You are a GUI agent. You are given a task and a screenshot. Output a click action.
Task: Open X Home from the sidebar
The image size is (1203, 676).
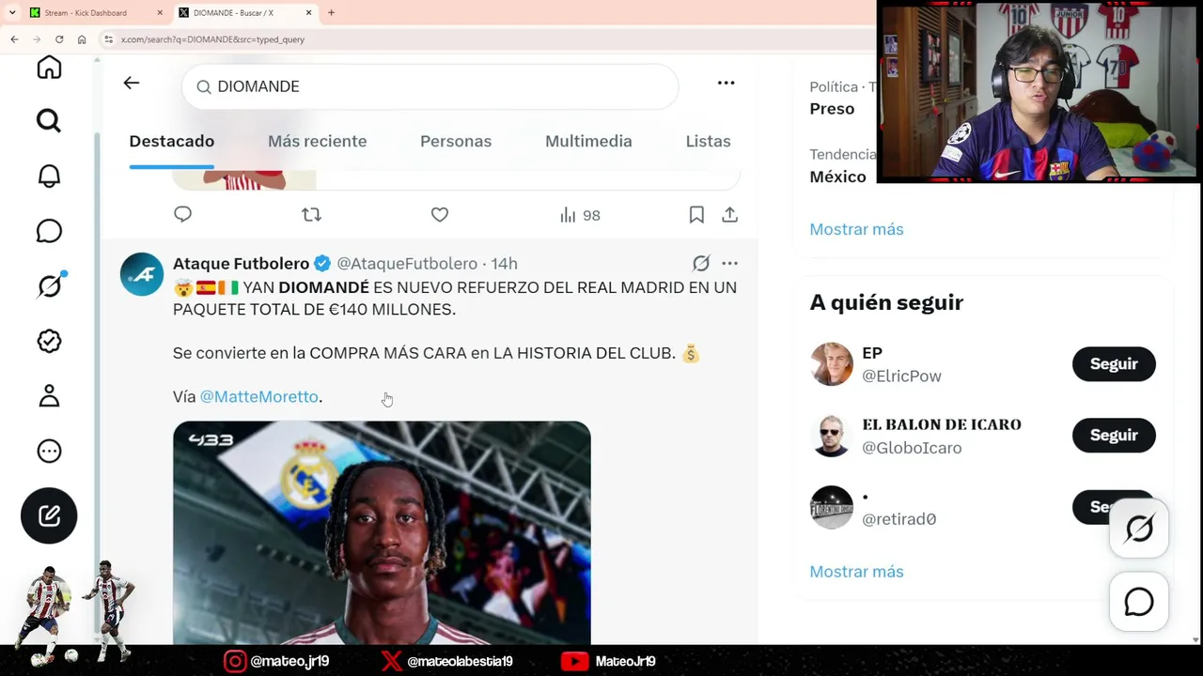(x=49, y=68)
